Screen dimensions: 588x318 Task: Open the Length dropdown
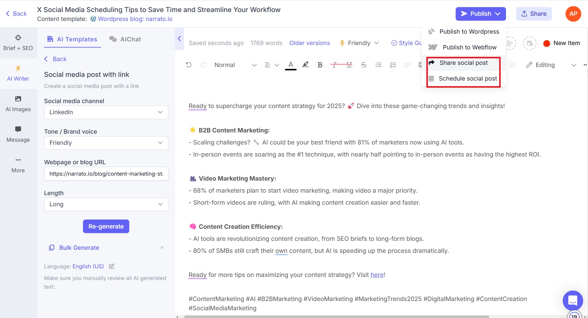pos(106,204)
